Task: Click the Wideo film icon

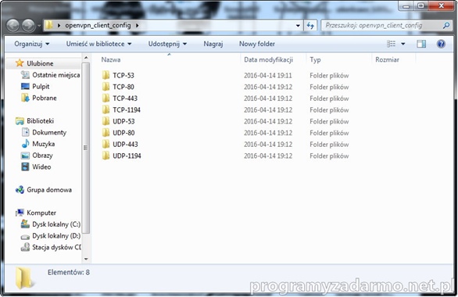Action: click(x=25, y=166)
